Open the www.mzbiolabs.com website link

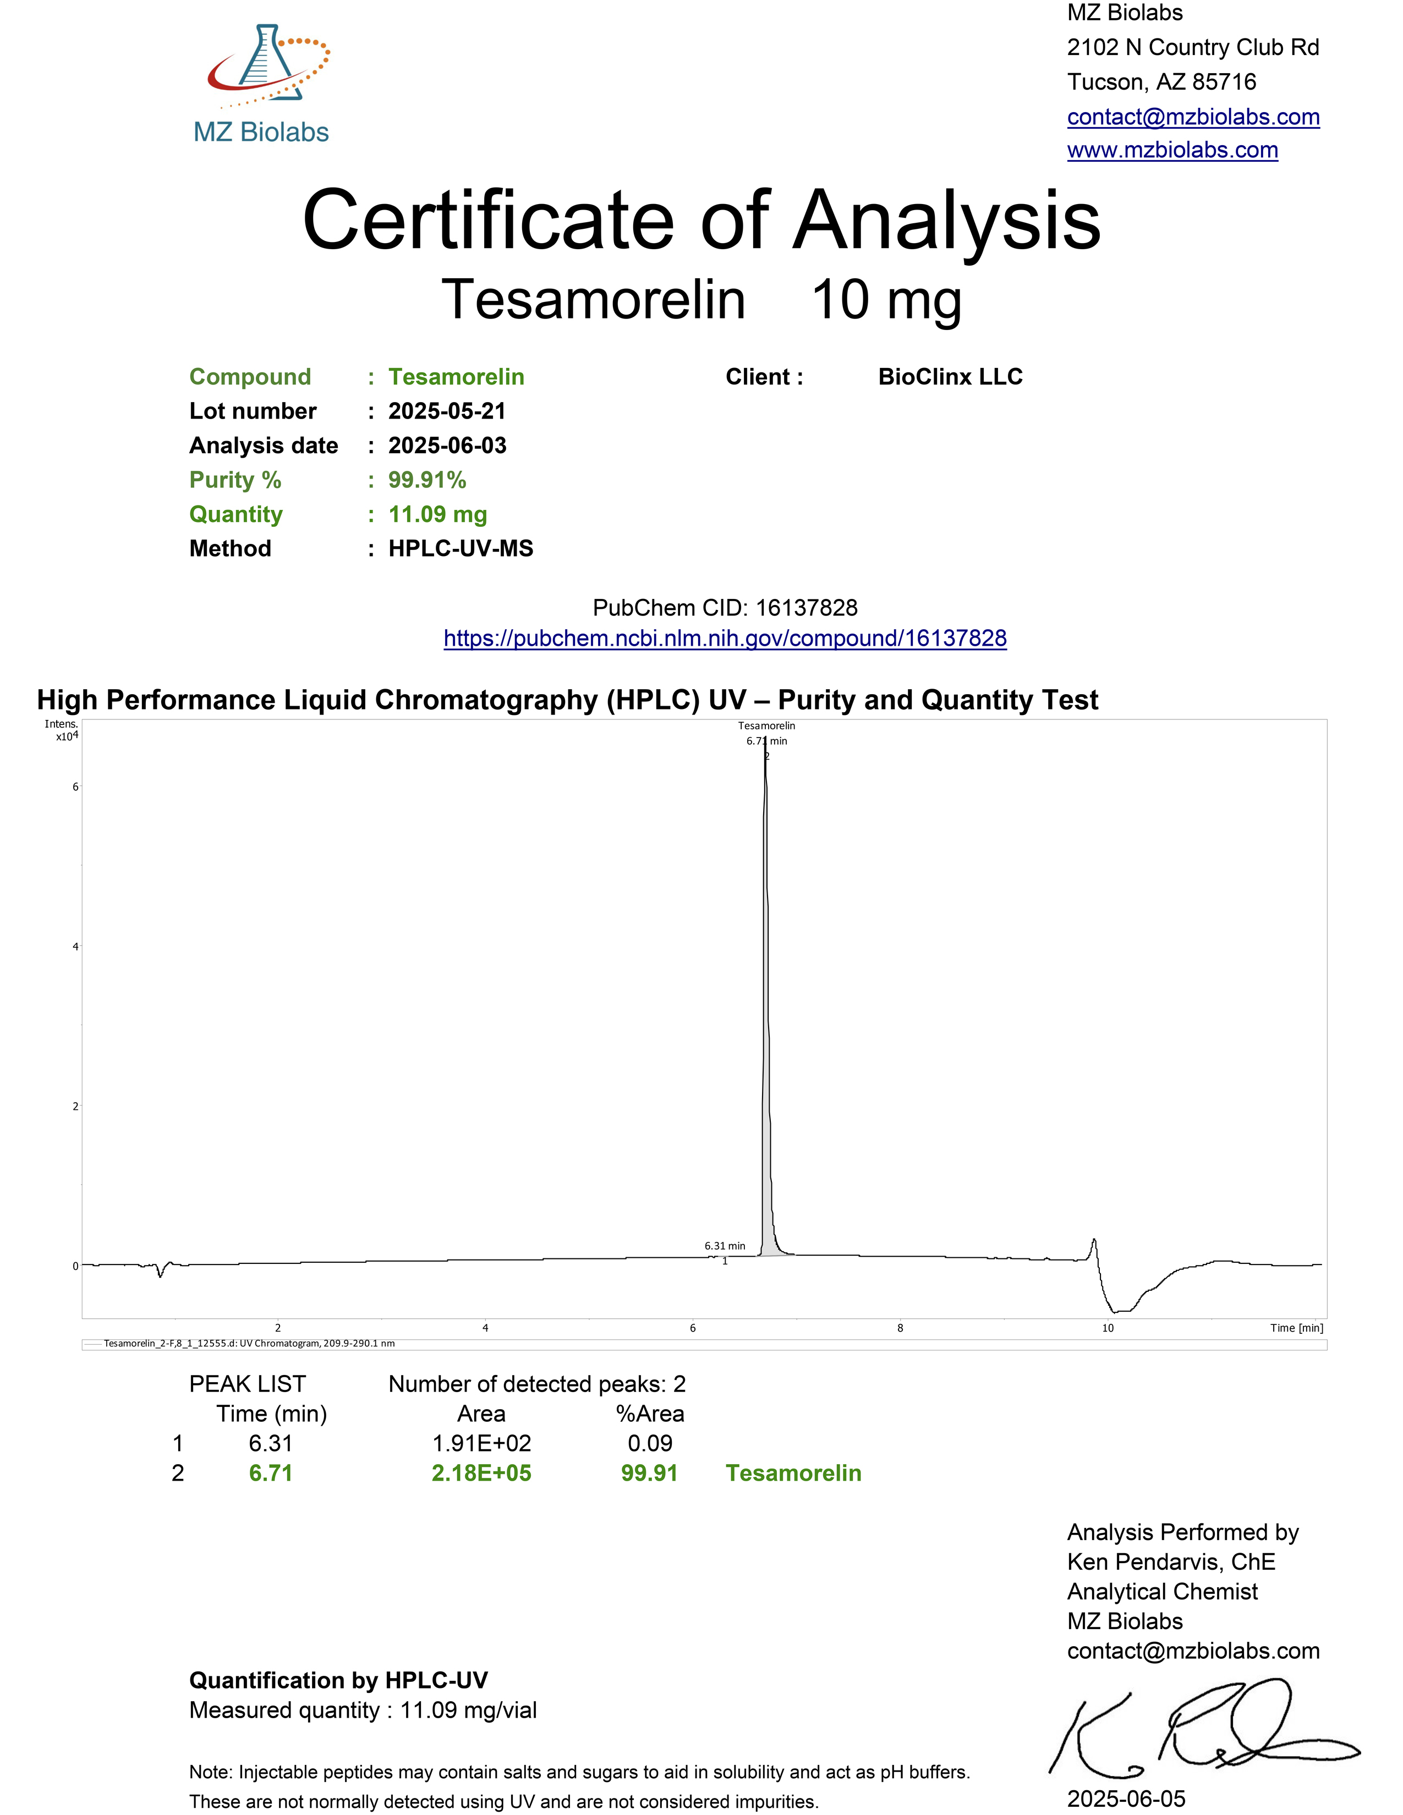1172,150
